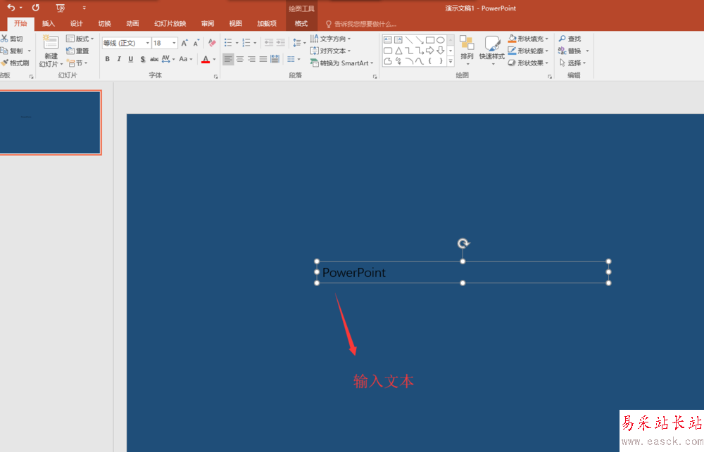The image size is (704, 452).
Task: Select the rectangle shape in shapes gallery
Action: 429,40
